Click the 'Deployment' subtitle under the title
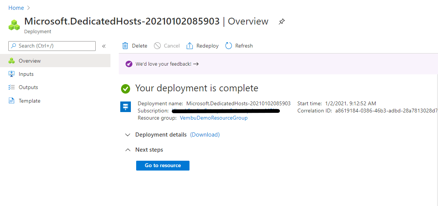438x206 pixels. [x=38, y=31]
